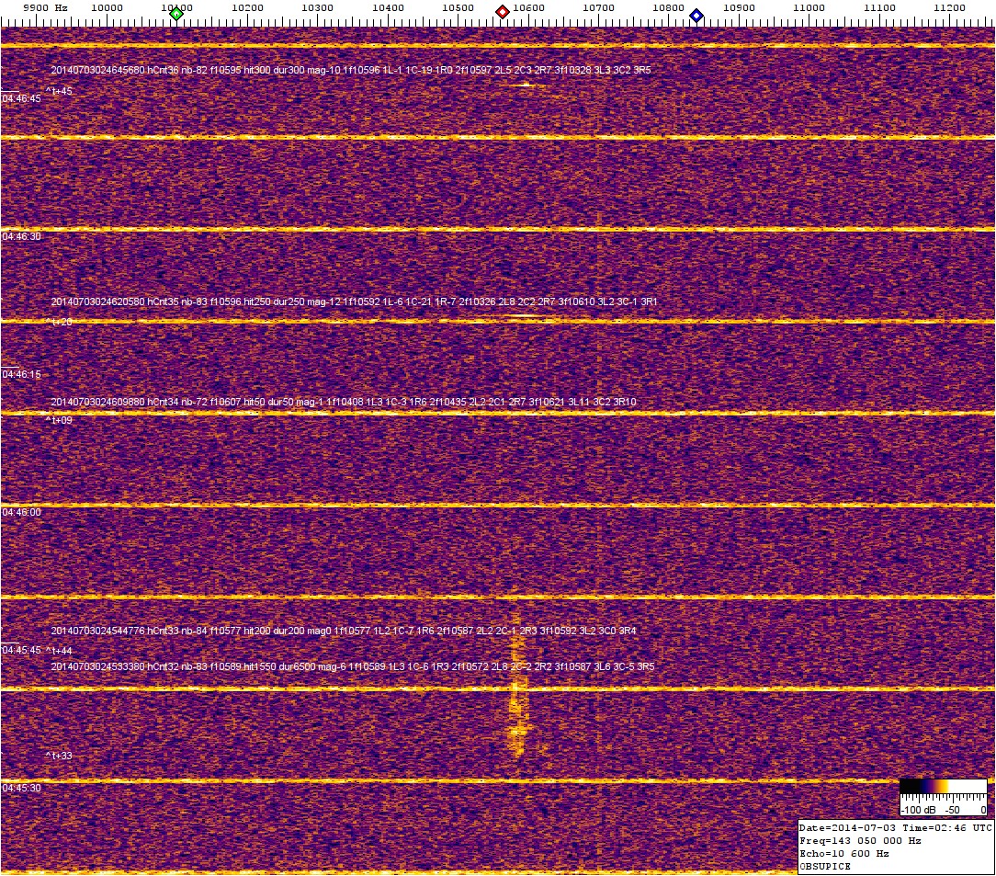
Task: Click the 10400 Hz frequency ruler label
Action: [388, 7]
